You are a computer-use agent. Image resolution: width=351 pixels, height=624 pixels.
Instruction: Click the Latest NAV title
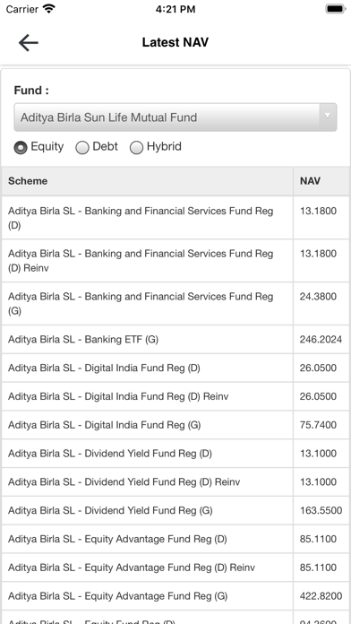(175, 42)
